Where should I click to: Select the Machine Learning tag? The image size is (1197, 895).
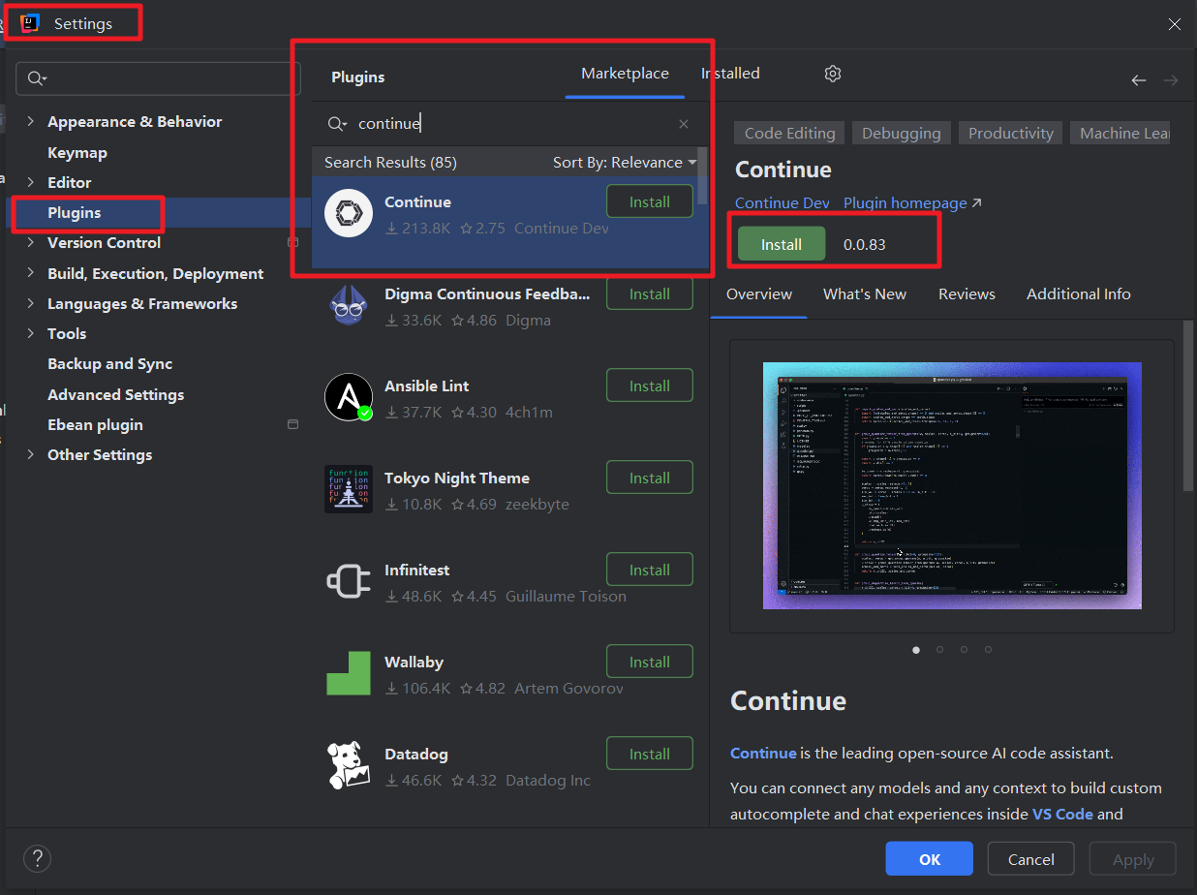point(1120,134)
